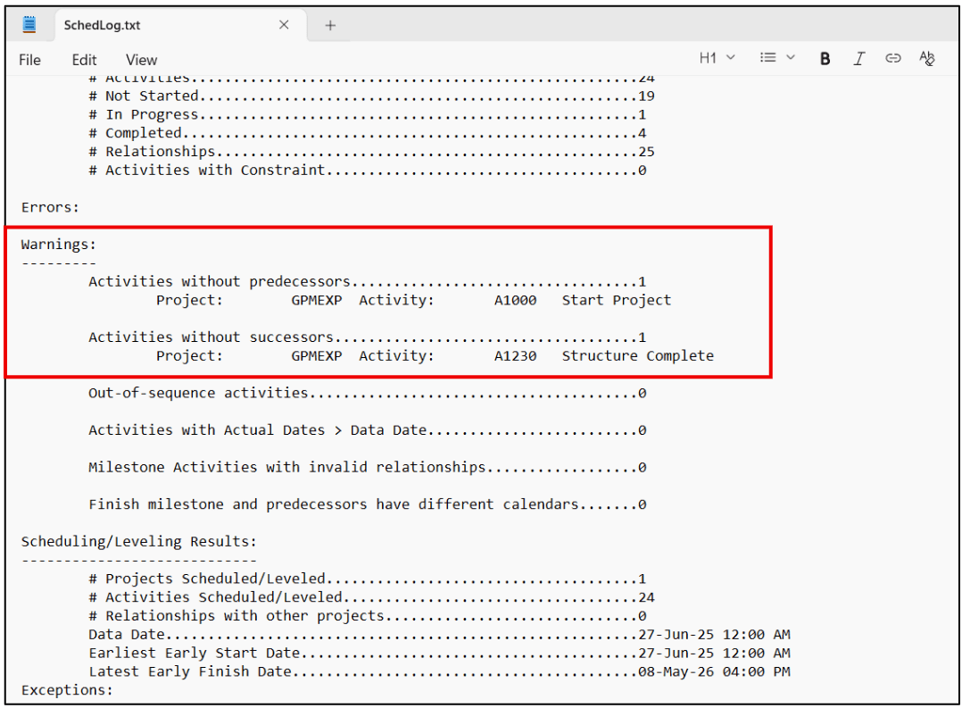Expand the list style dropdown
Viewport: 962px width, 708px height.
(x=776, y=58)
